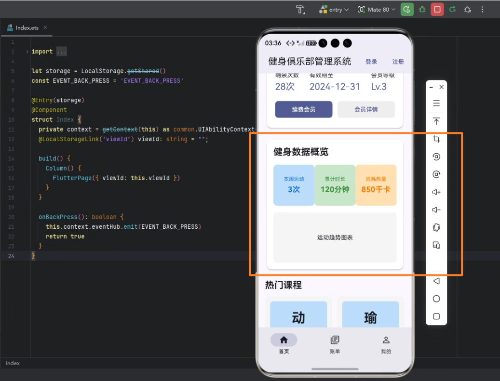Viewport: 500px width, 381px height.
Task: Click the onBackPress() code line
Action: coord(81,217)
